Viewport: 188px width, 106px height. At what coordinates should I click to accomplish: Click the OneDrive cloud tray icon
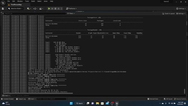tap(163, 103)
